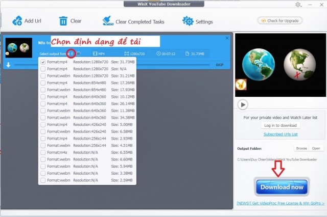Click the 31.73MB file size icon
The width and height of the screenshot is (327, 217).
pos(188,53)
